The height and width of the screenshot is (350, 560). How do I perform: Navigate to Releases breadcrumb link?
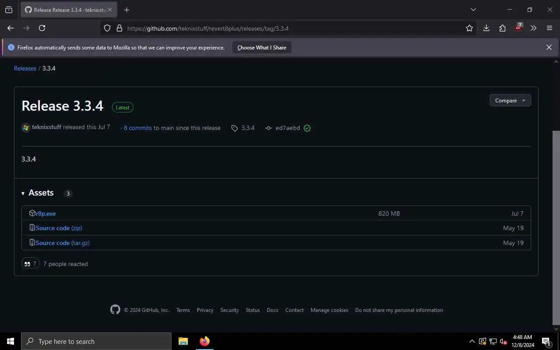click(25, 68)
